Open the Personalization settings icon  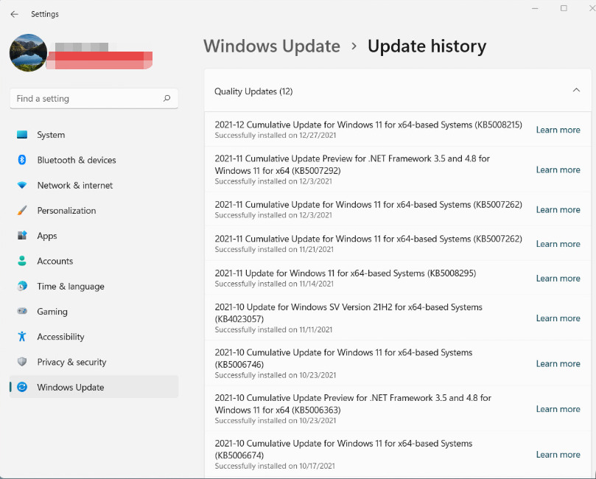click(x=23, y=210)
